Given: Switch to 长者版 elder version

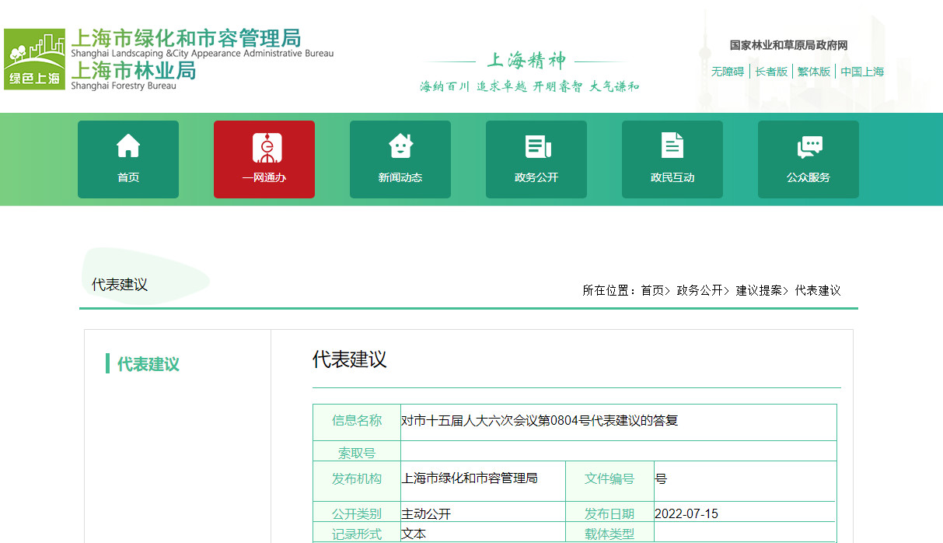Looking at the screenshot, I should coord(771,72).
